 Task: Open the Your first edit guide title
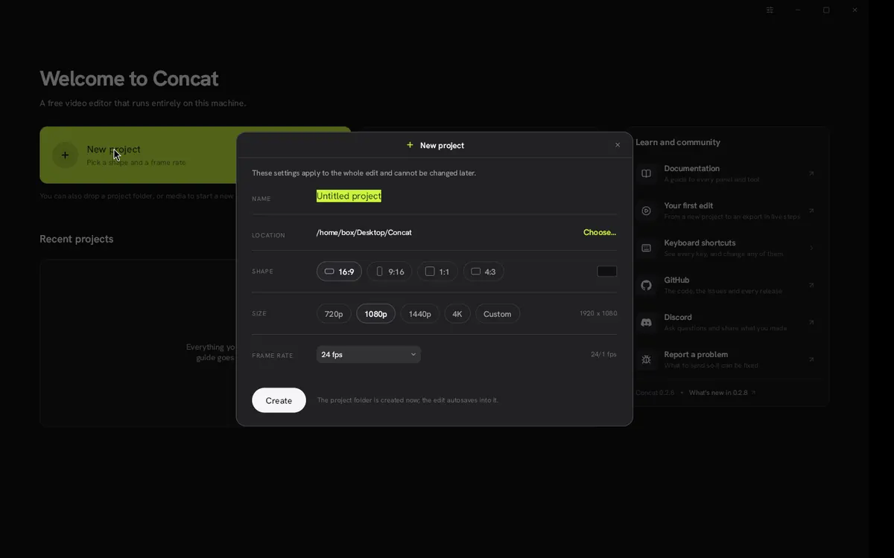click(688, 205)
